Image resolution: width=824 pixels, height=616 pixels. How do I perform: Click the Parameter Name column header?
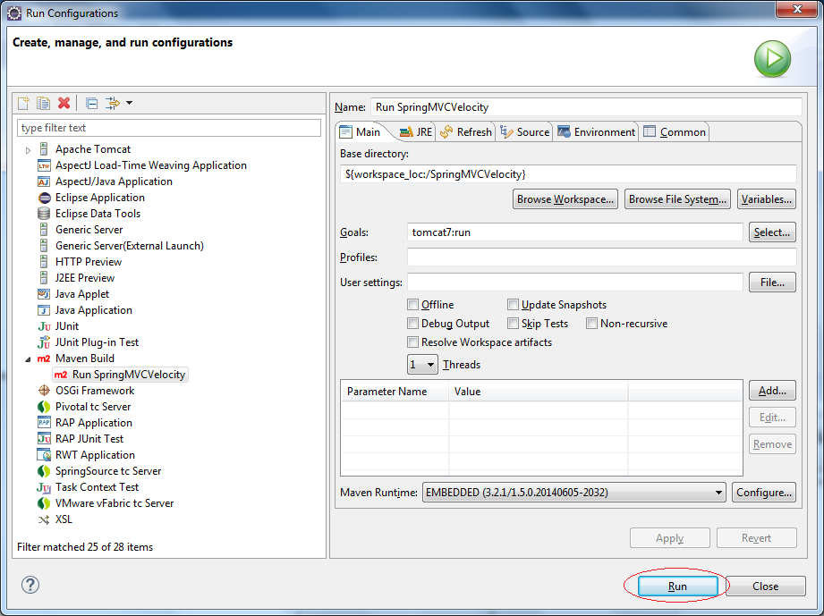[x=395, y=392]
